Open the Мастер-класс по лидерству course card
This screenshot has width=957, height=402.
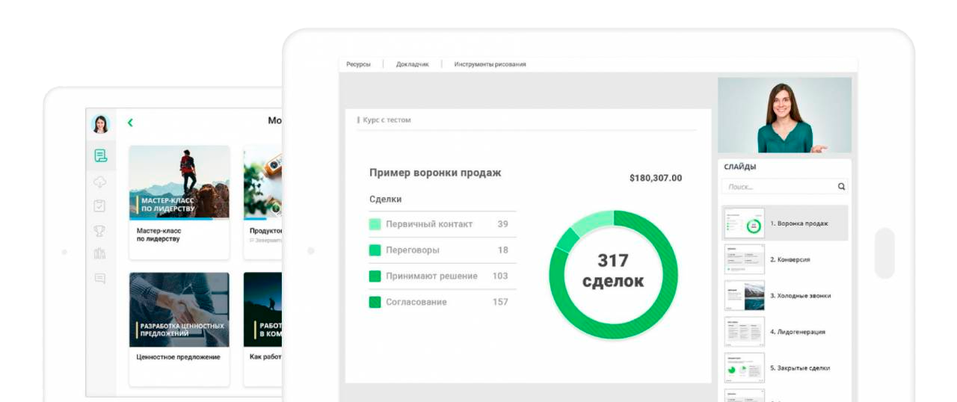(x=179, y=202)
